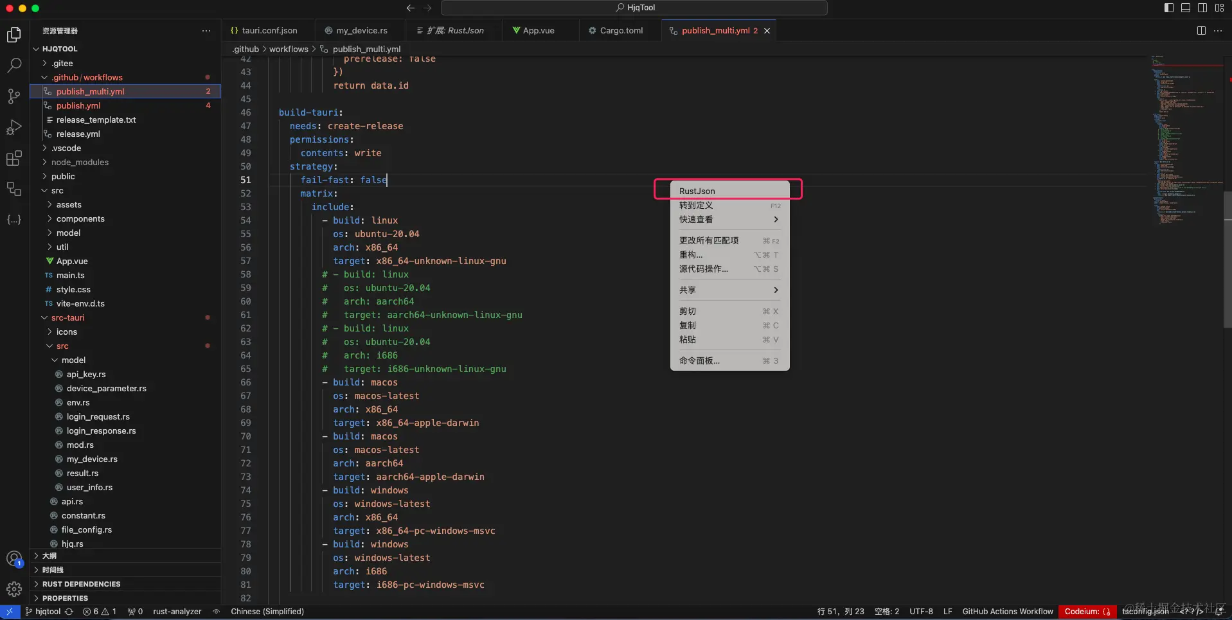Expand the RUST DEPENDENCIES section
Viewport: 1232px width, 620px height.
(126, 584)
